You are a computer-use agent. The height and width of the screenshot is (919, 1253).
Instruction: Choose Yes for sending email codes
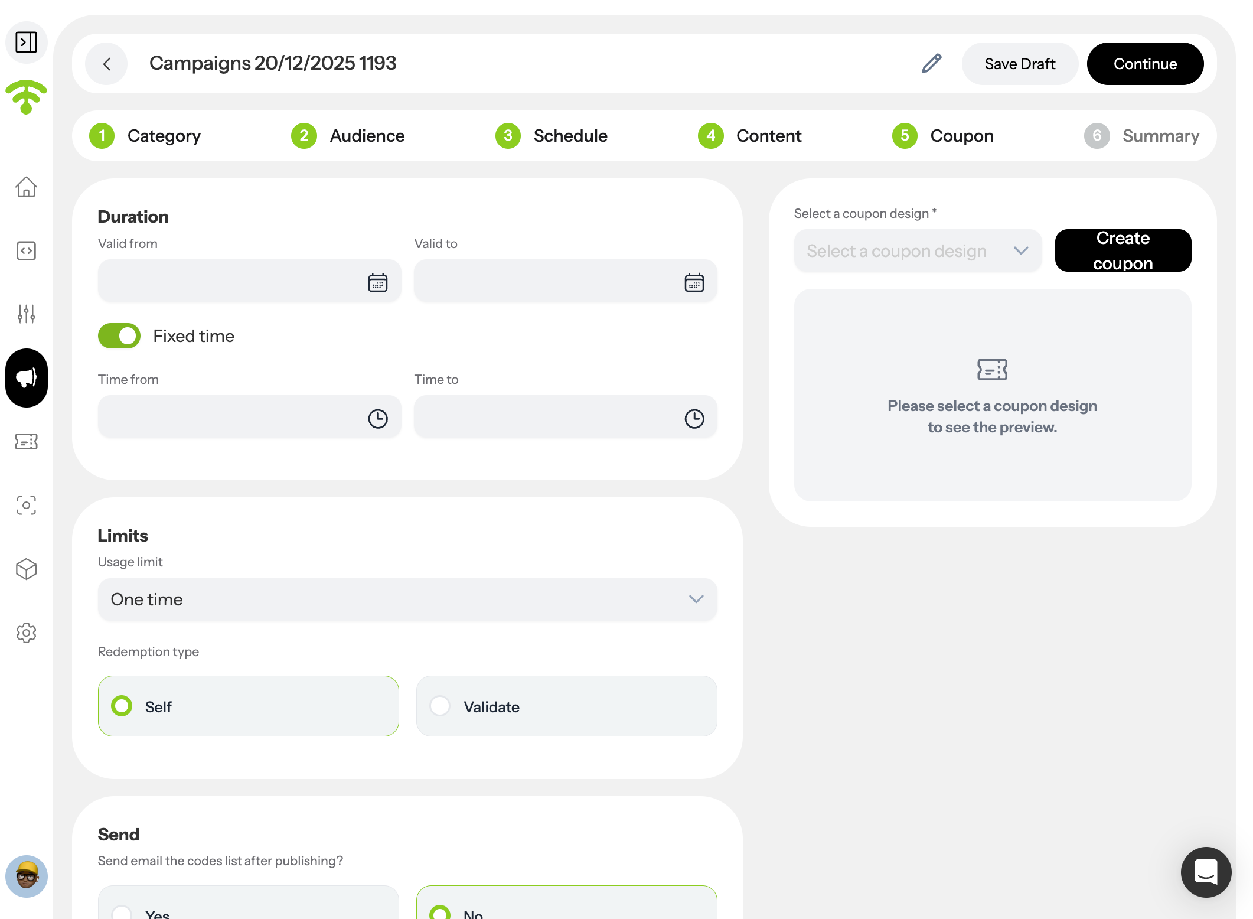[x=249, y=902]
